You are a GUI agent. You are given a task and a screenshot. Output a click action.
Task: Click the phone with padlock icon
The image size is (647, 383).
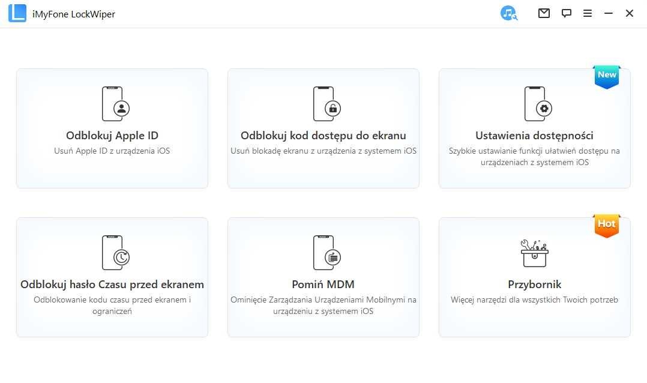pos(327,104)
